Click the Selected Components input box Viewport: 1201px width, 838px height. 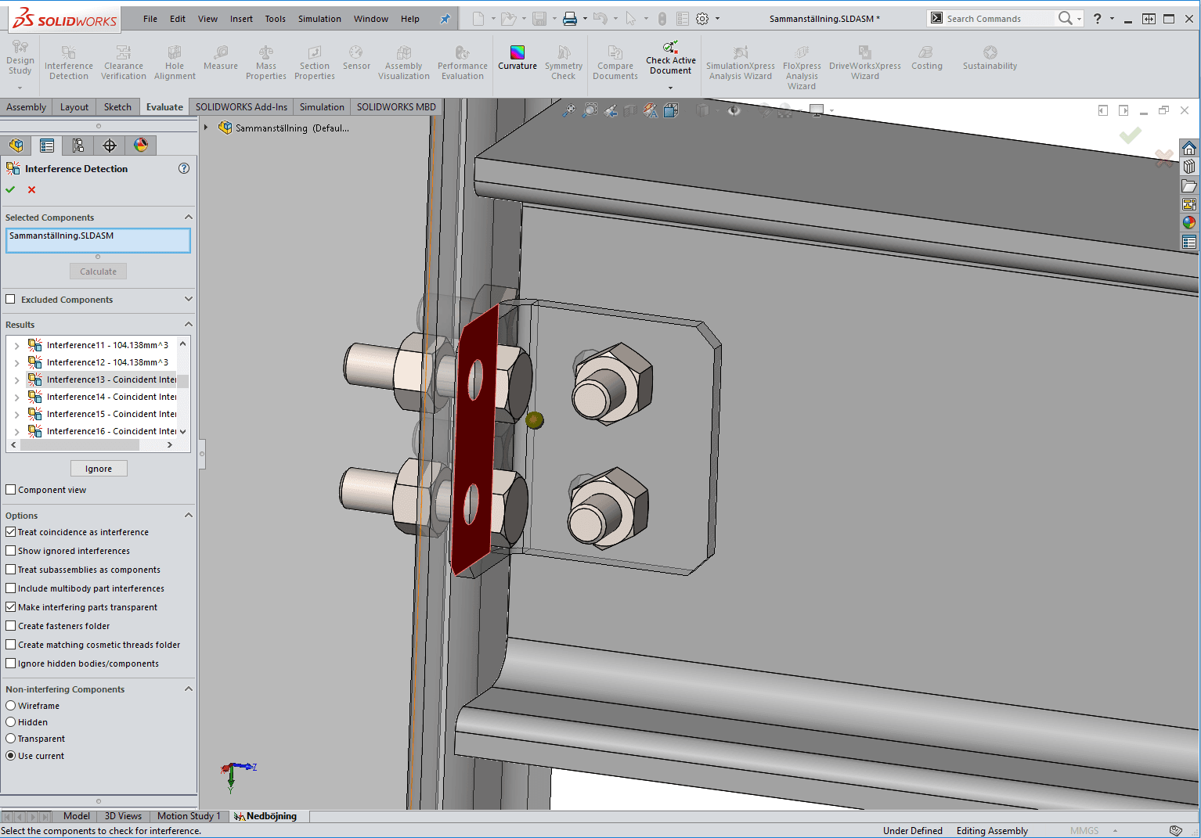[x=98, y=240]
